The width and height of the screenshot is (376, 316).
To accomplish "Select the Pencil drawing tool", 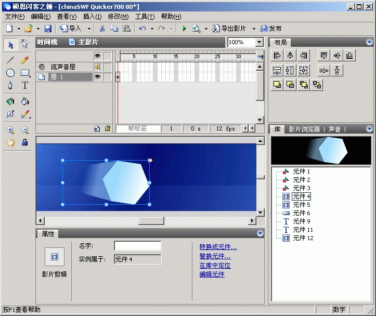I will coord(24,60).
